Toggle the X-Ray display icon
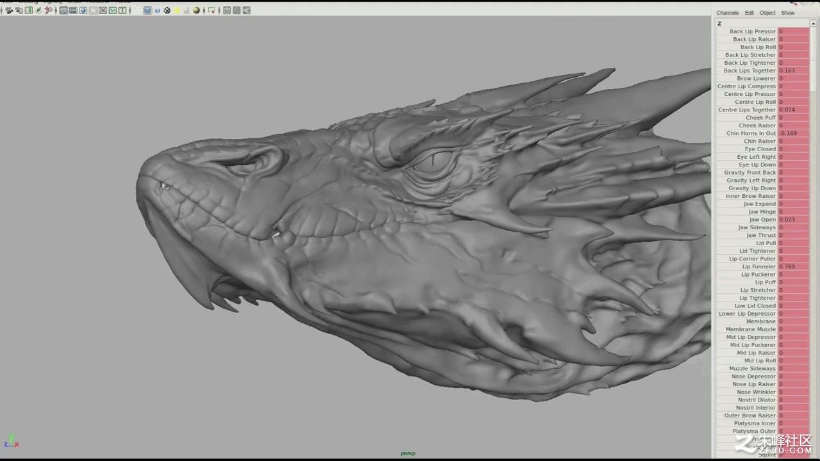 click(x=227, y=10)
